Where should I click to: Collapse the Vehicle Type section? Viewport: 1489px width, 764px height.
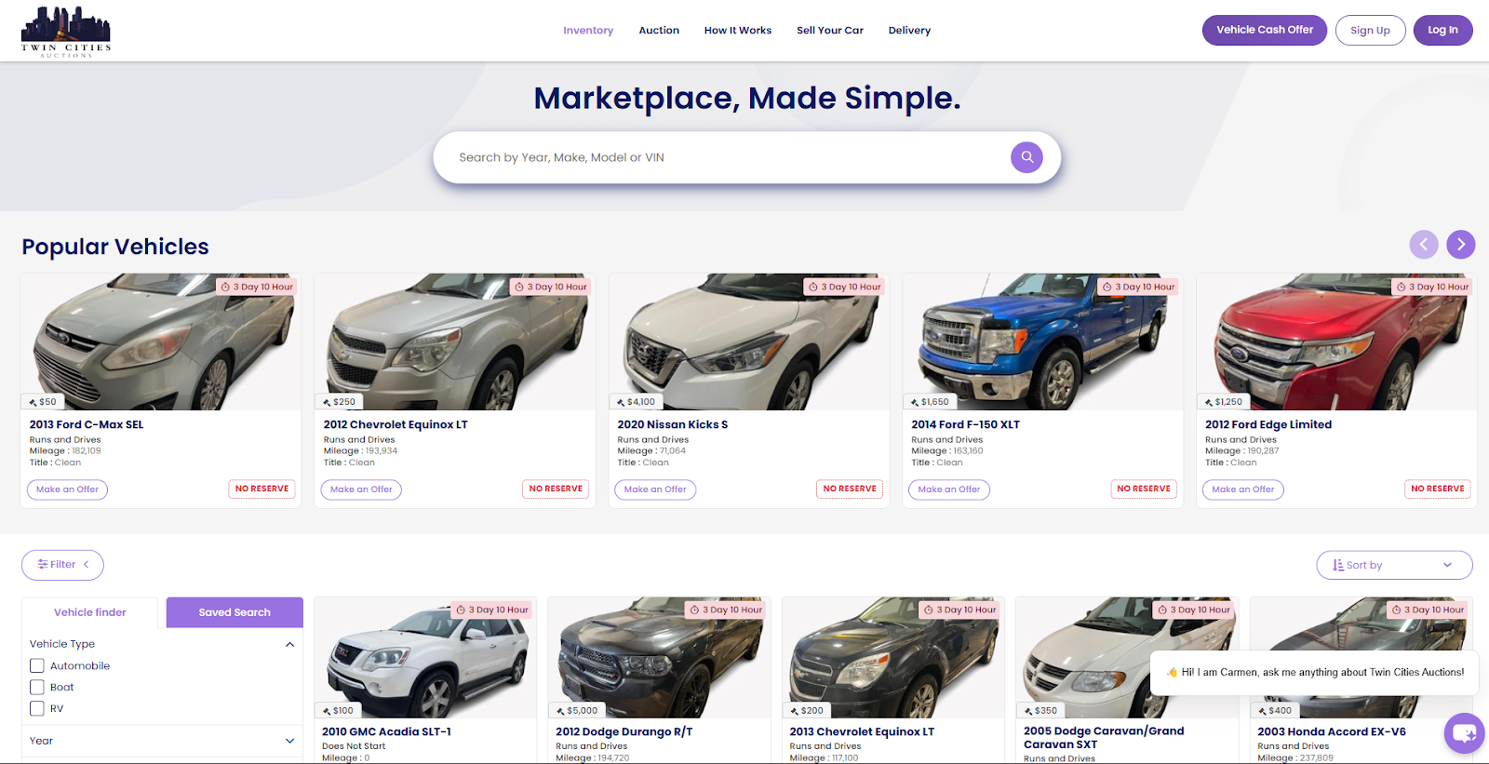point(289,644)
